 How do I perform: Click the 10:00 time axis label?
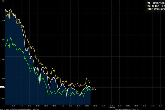[21, 106]
